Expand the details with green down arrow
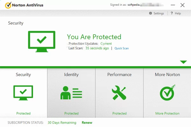 point(183,62)
